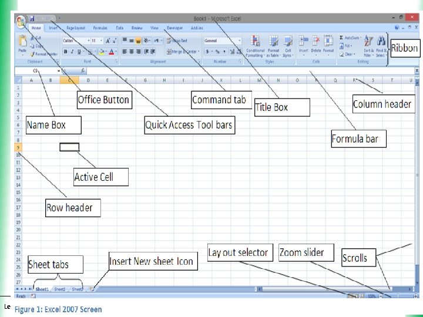Screen dimensions: 423x317
Task: Apply Comma Style number format
Action: pyautogui.click(x=224, y=51)
